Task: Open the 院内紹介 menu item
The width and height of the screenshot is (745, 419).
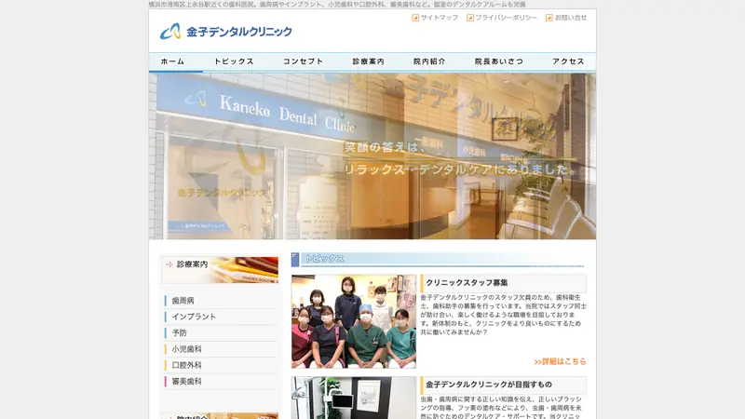Action: 429,61
